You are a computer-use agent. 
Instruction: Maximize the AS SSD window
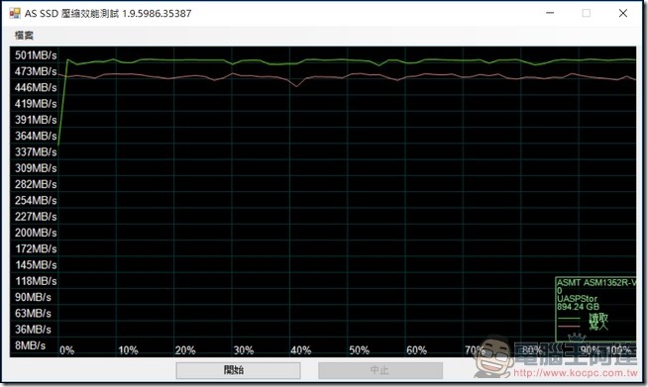tap(586, 13)
